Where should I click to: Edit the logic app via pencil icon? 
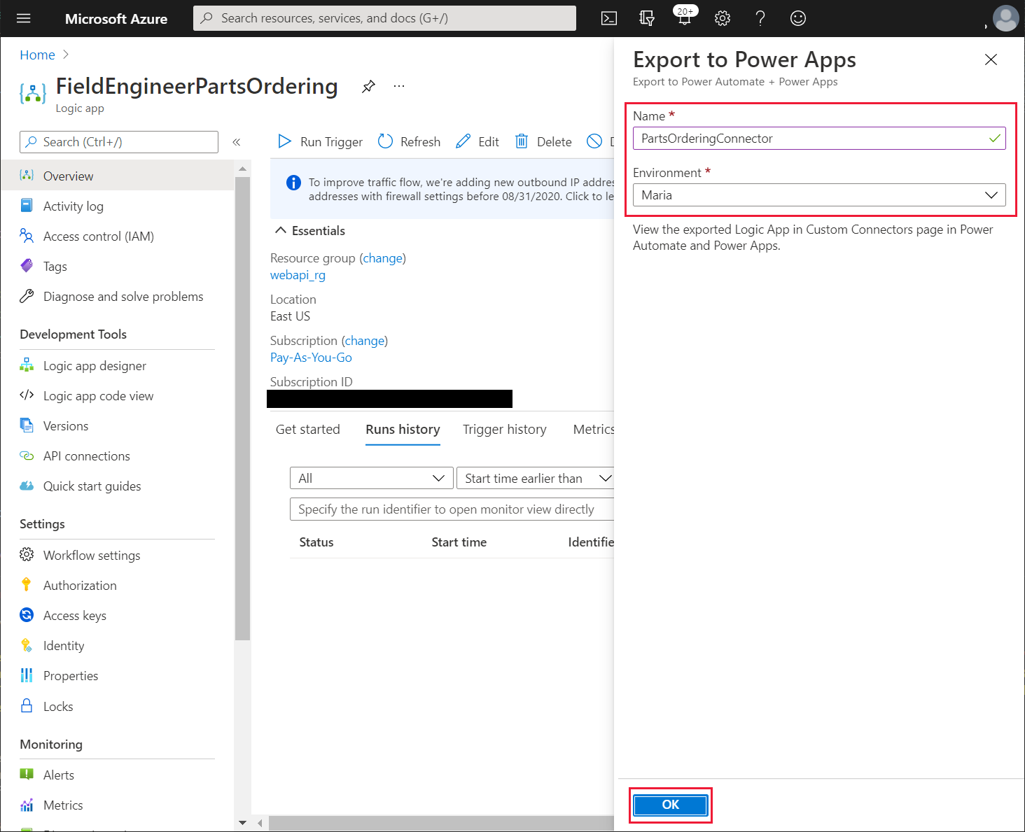477,141
